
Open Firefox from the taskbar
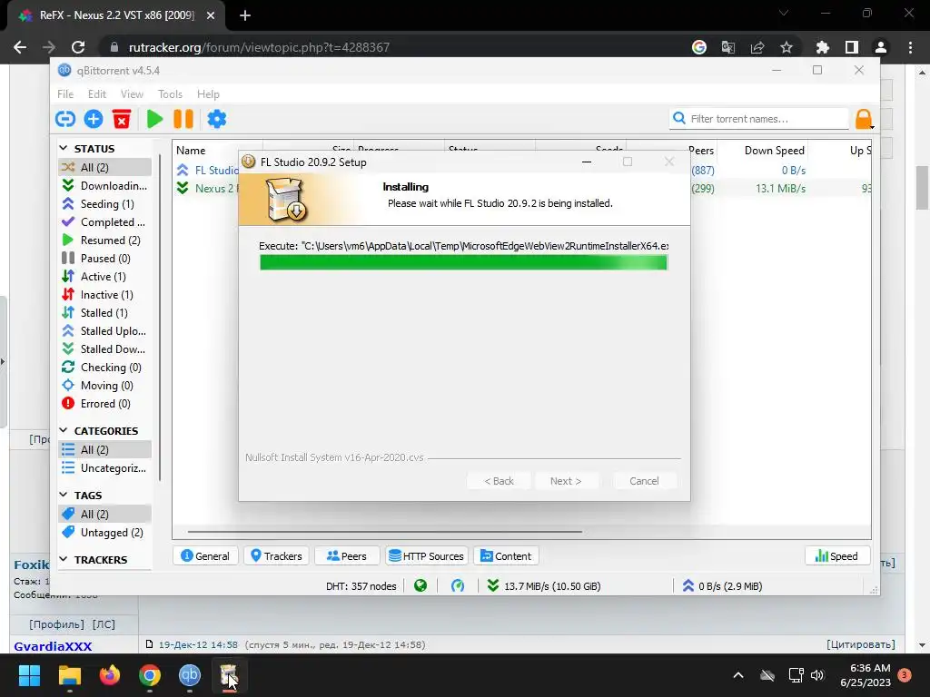[x=110, y=675]
